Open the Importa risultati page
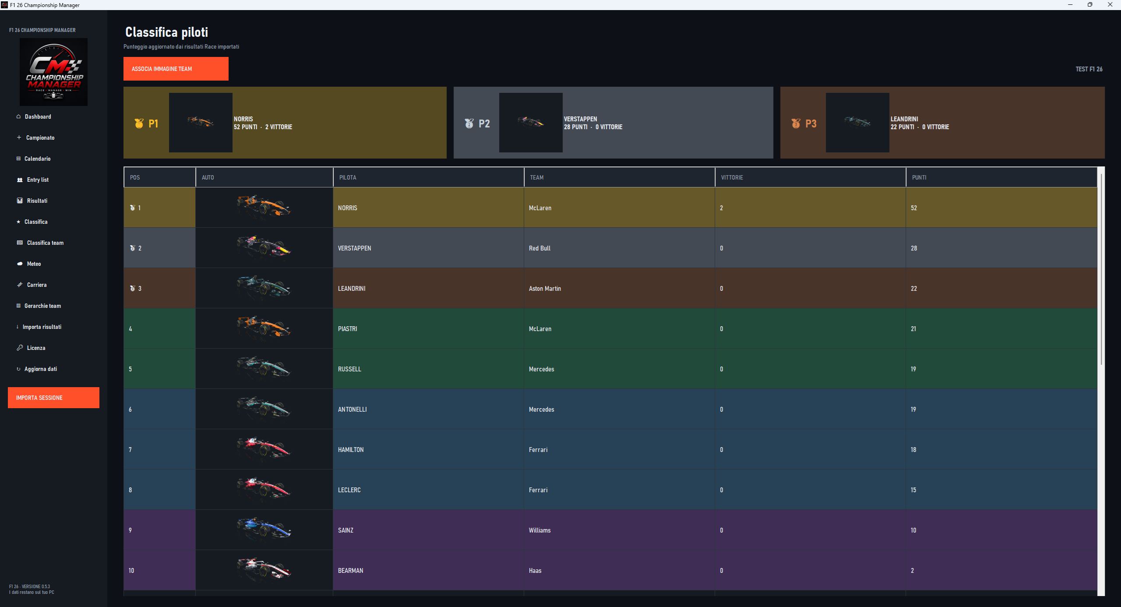This screenshot has width=1121, height=607. coord(42,327)
